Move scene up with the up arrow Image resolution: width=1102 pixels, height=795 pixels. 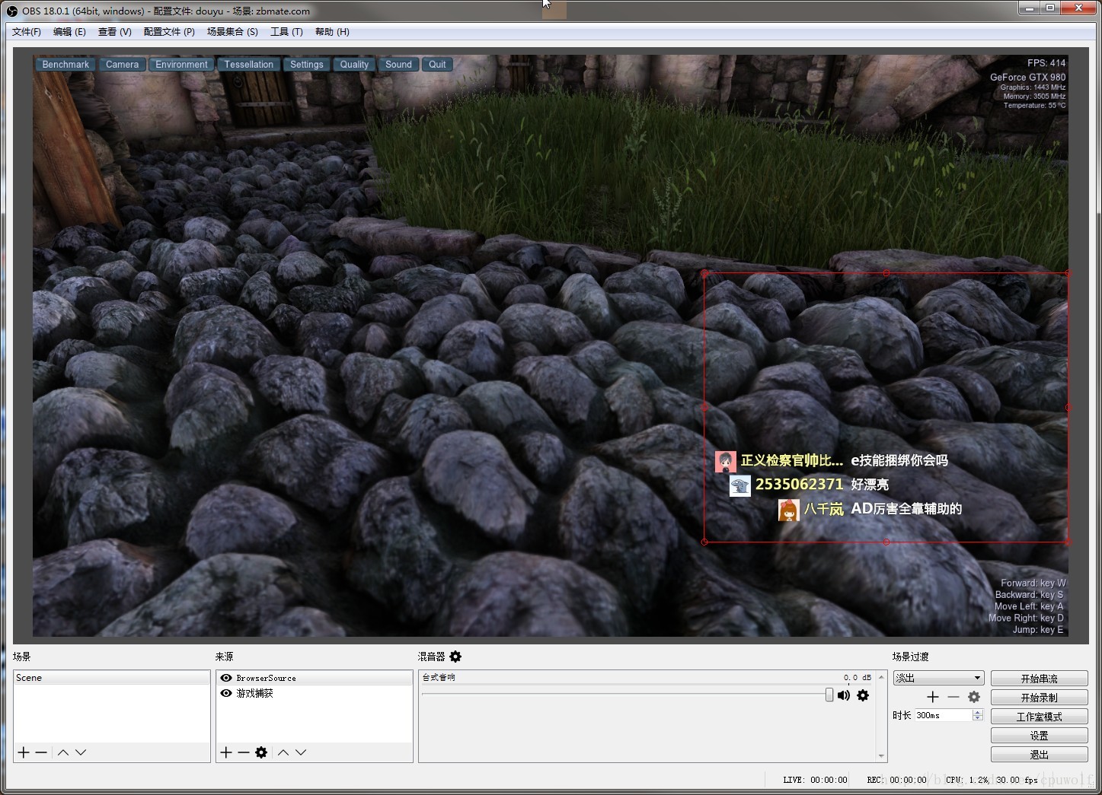click(x=63, y=752)
